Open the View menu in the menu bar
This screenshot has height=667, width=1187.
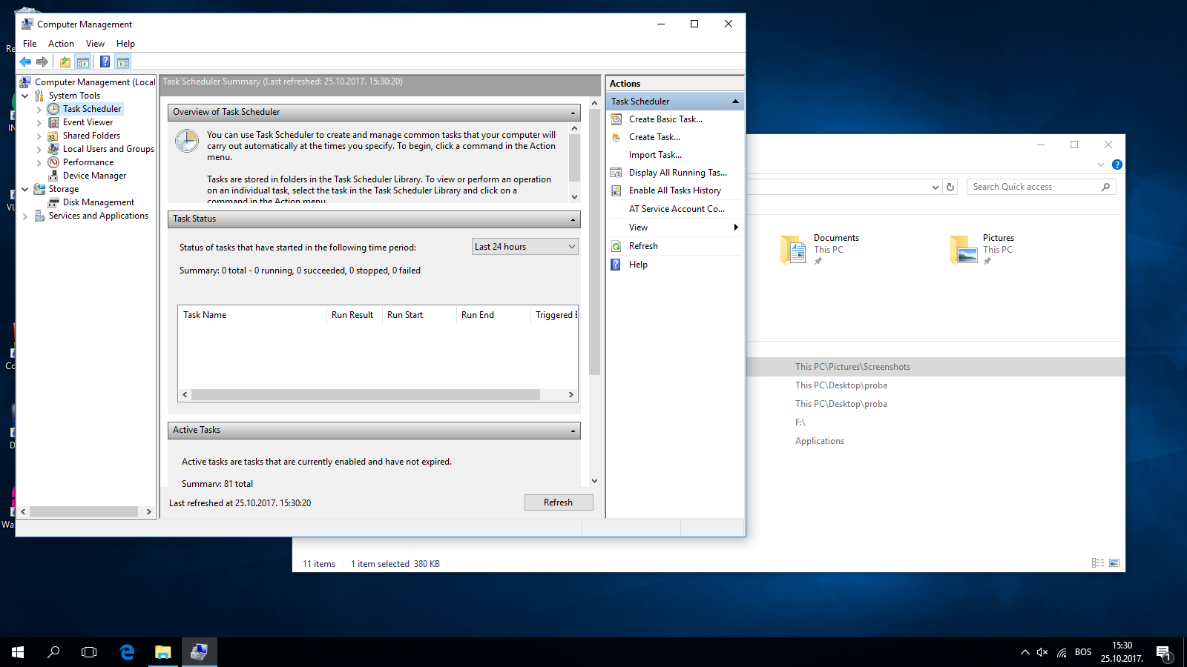click(x=95, y=44)
